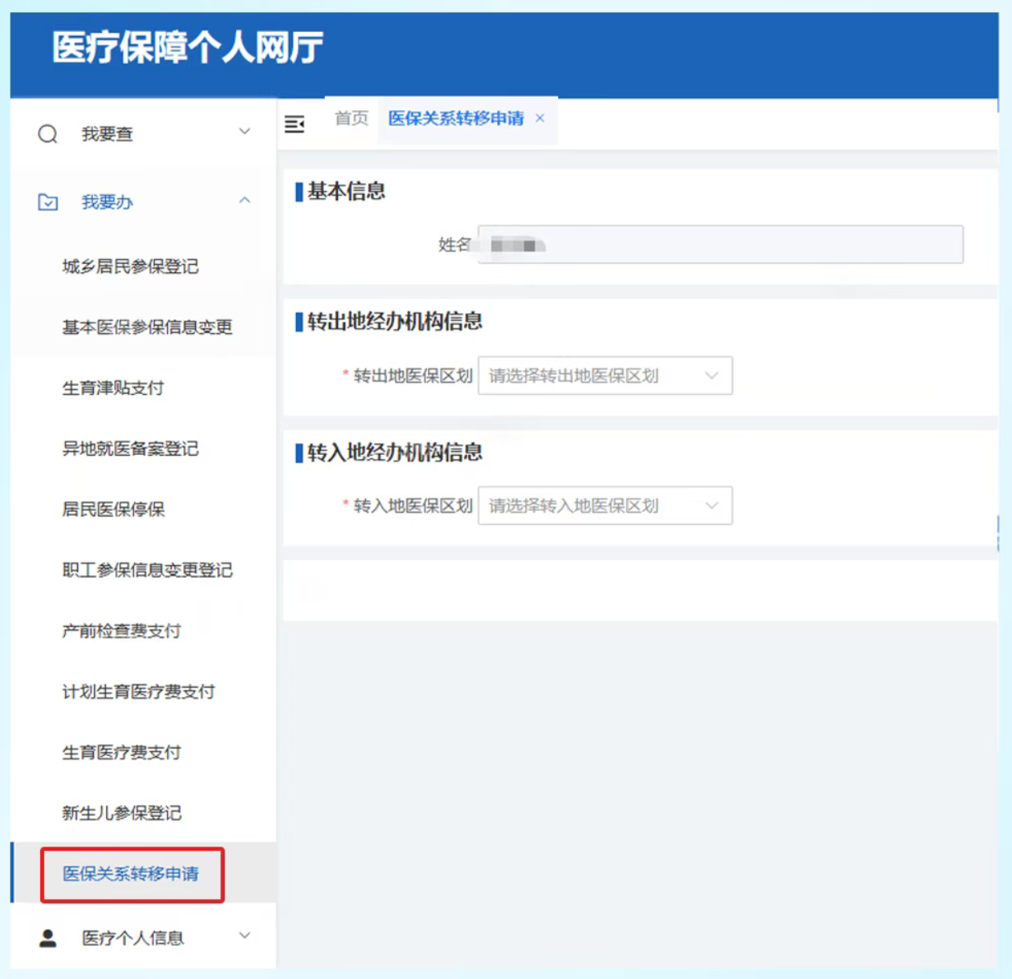This screenshot has width=1012, height=979.
Task: Switch to the 首页 tab
Action: click(x=351, y=118)
